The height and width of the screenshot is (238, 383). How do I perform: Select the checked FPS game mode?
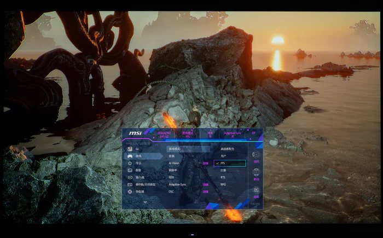230,163
